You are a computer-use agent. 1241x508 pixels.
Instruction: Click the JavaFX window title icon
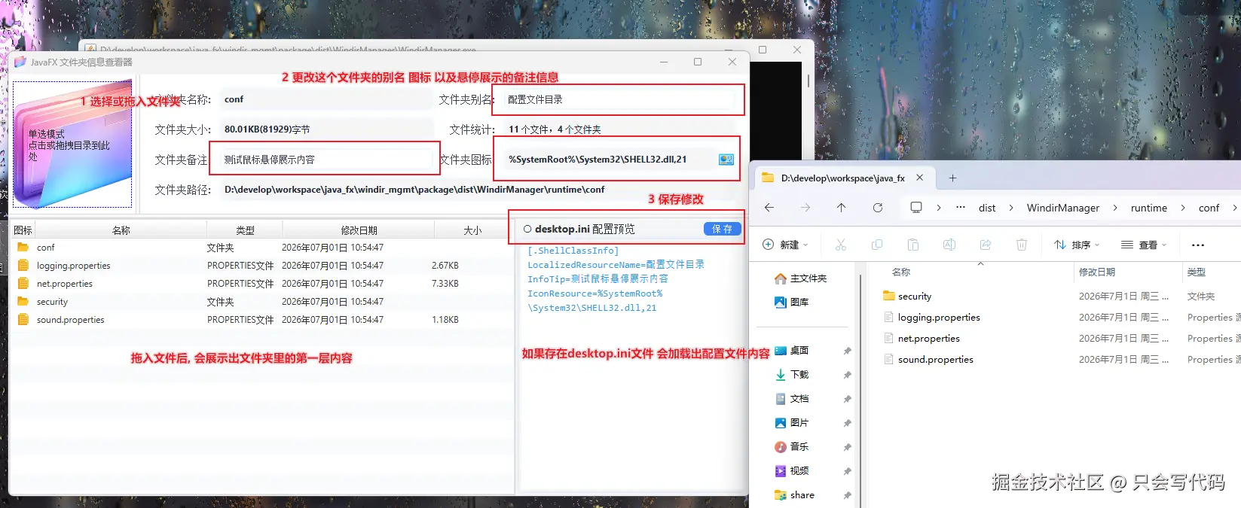20,62
